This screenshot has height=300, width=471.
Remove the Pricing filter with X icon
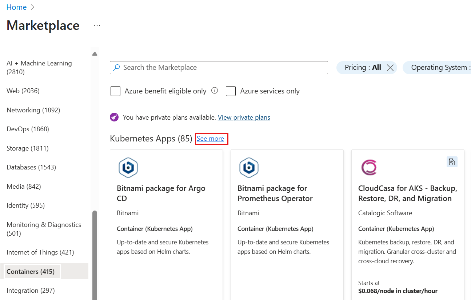pyautogui.click(x=390, y=68)
